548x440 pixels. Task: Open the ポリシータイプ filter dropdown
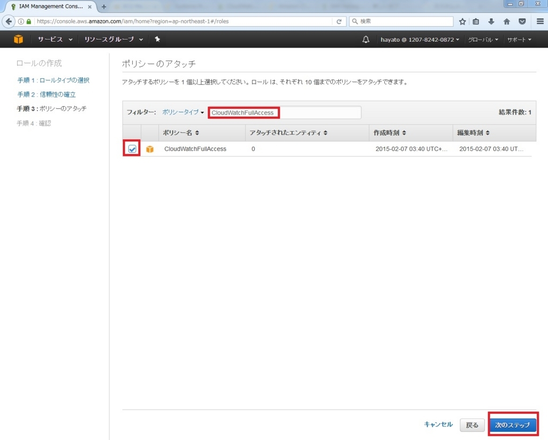(183, 113)
